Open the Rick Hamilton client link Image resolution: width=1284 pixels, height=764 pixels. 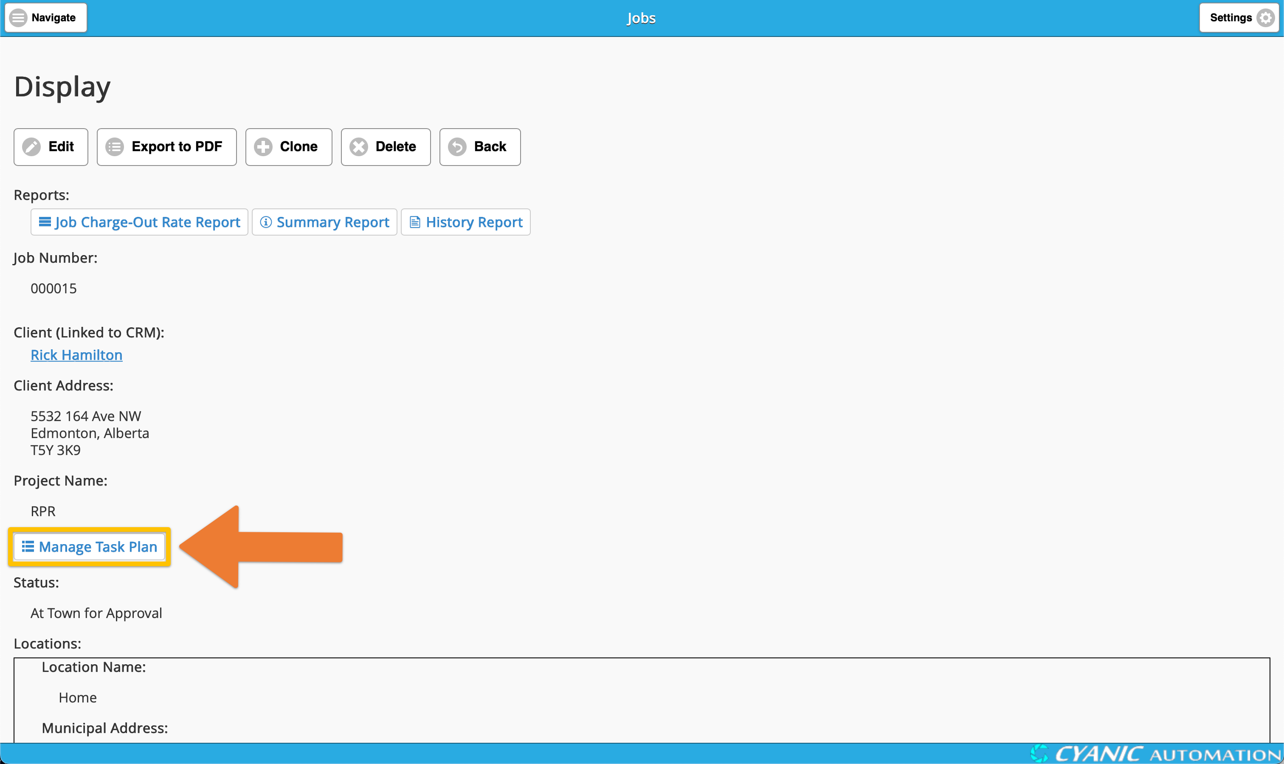click(76, 355)
